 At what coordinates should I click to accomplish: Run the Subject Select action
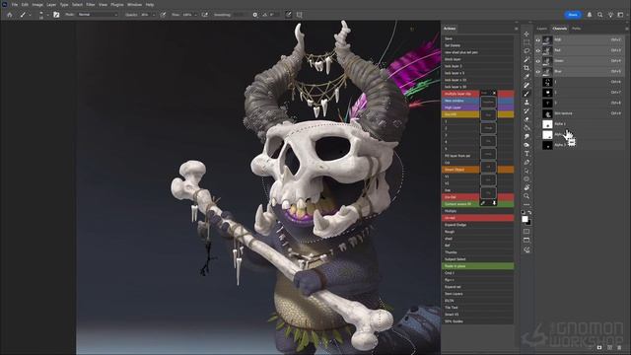tap(477, 259)
